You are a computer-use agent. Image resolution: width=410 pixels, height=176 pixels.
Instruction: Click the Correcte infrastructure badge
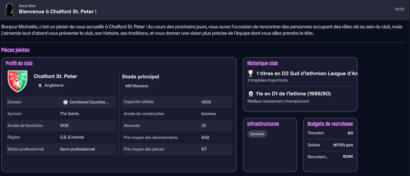257,134
